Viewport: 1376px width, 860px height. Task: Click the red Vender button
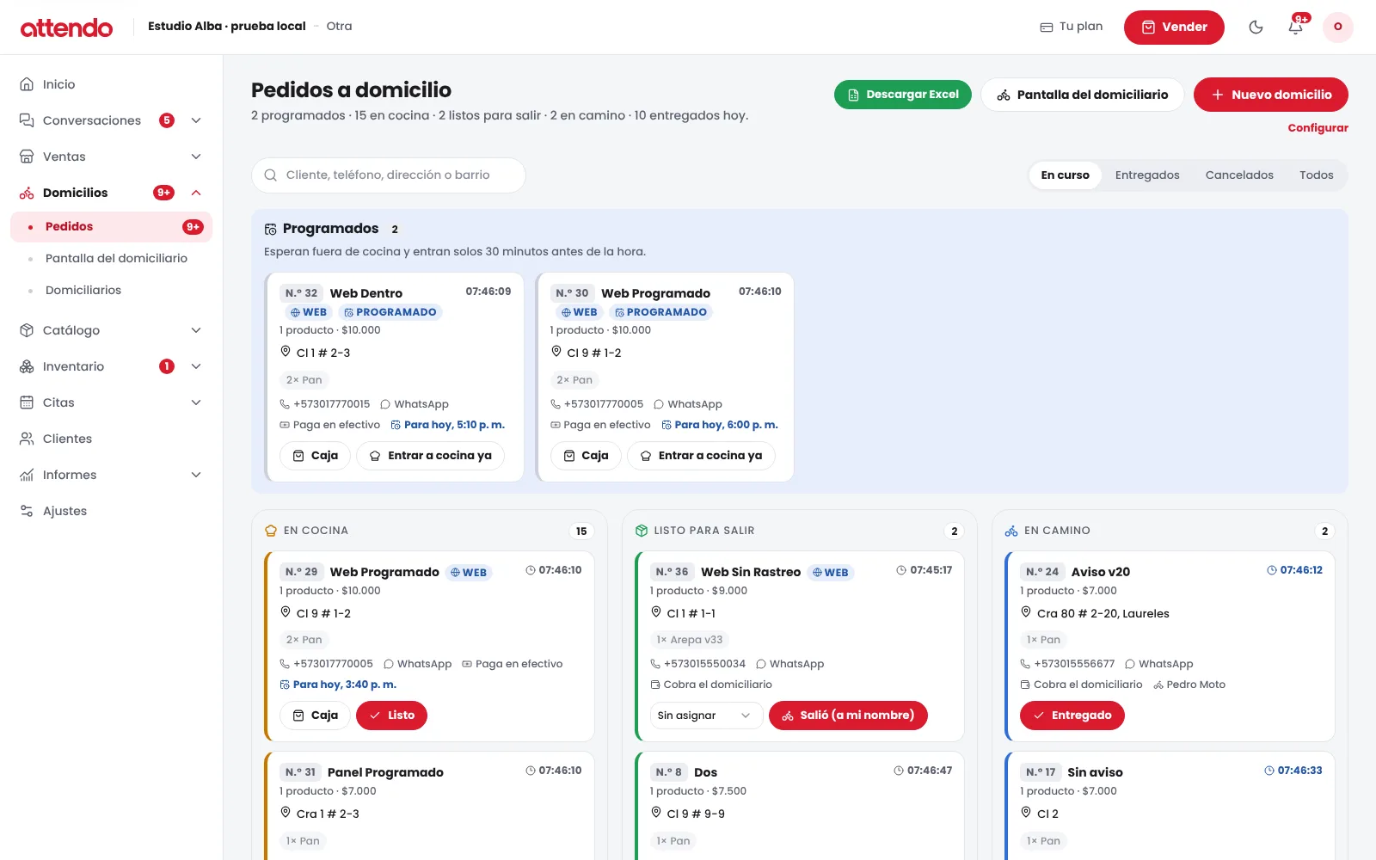click(1174, 27)
